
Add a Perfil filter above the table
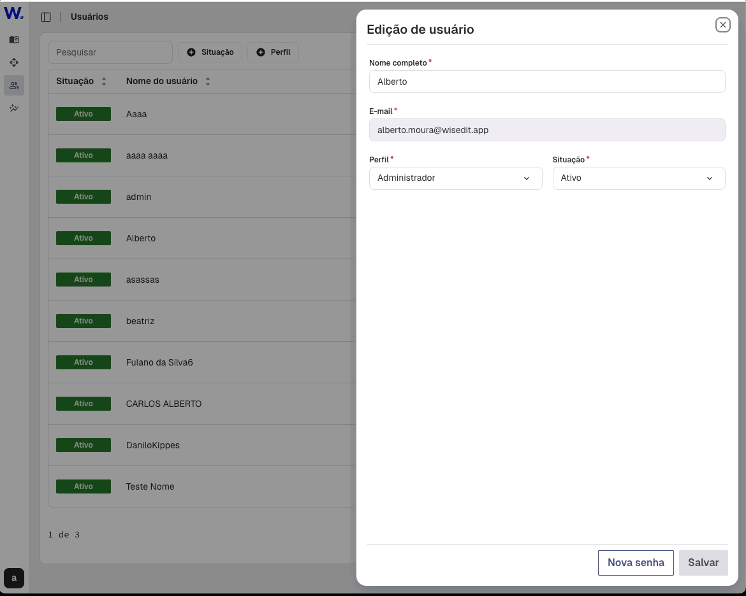273,52
